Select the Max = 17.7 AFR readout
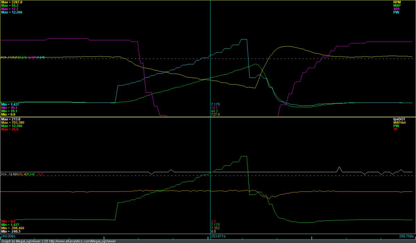The height and width of the screenshot is (243, 416). pyautogui.click(x=10, y=9)
